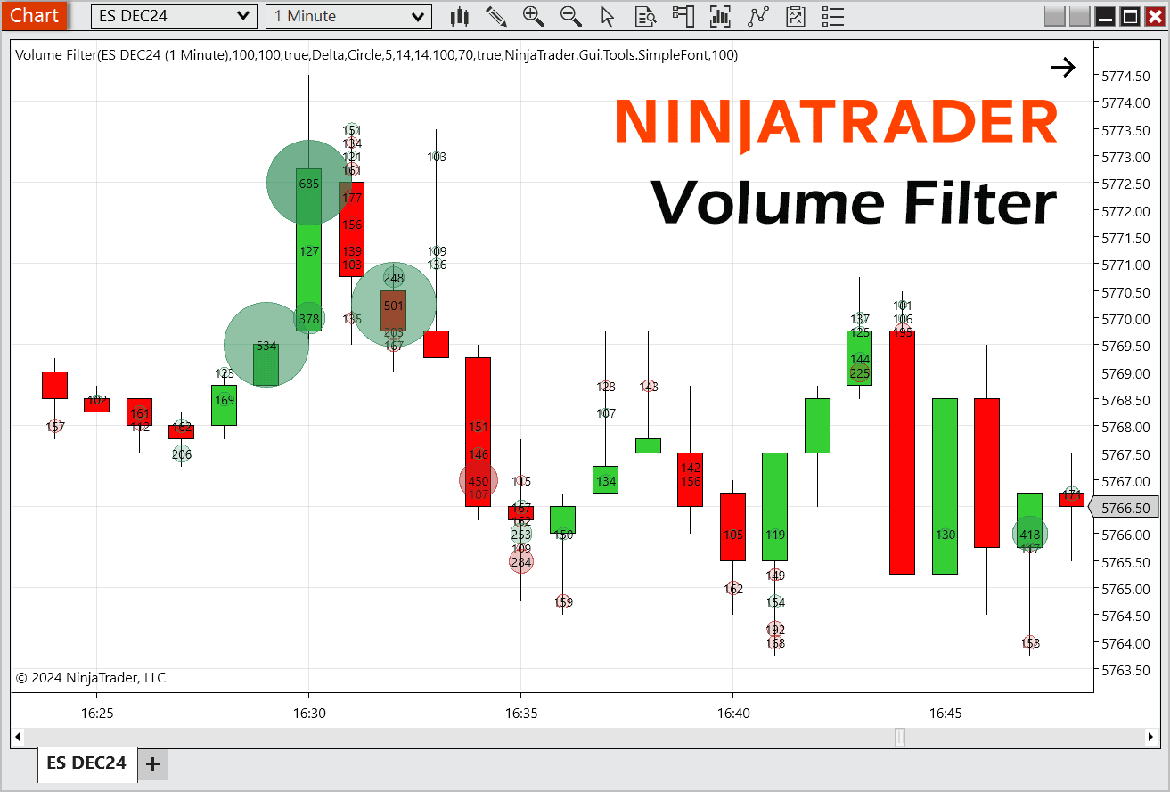Select the ES DEC24 chart tab

click(87, 763)
